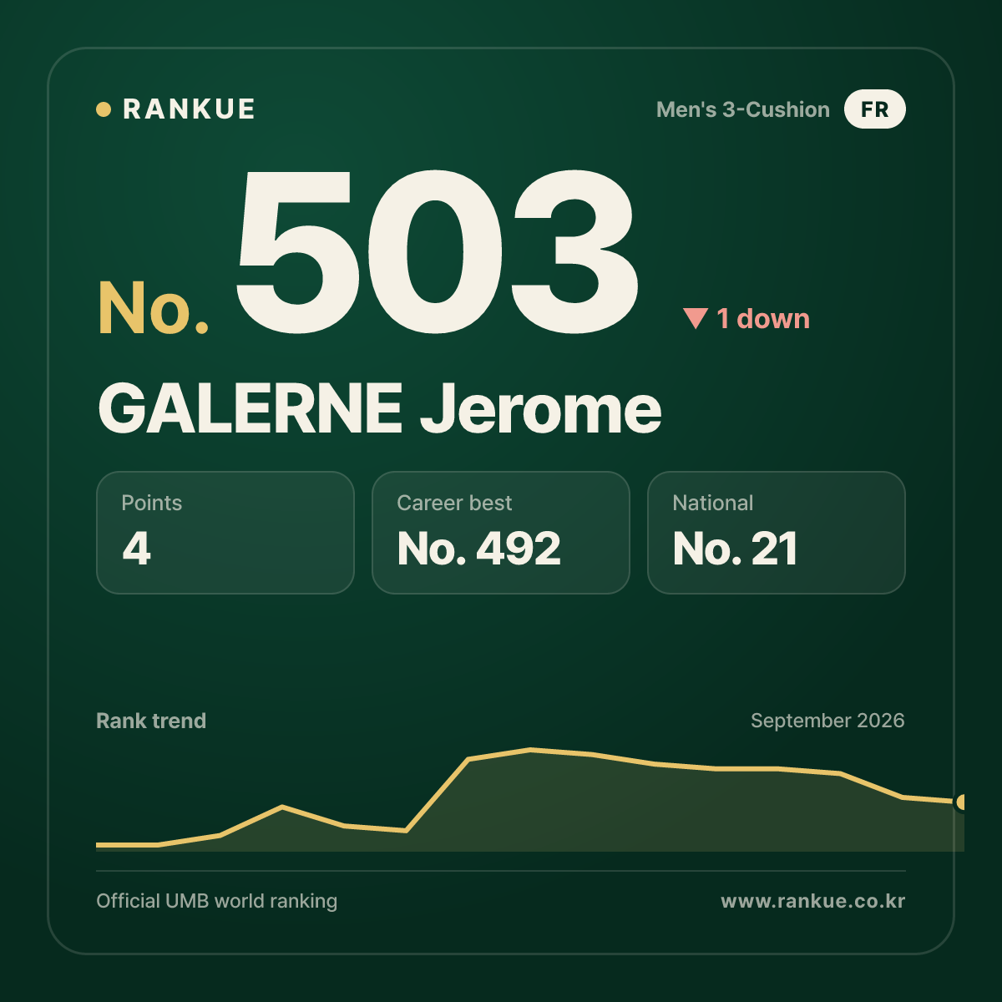Click the yellow 'No.' prefix
The width and height of the screenshot is (1002, 1002).
pyautogui.click(x=154, y=308)
